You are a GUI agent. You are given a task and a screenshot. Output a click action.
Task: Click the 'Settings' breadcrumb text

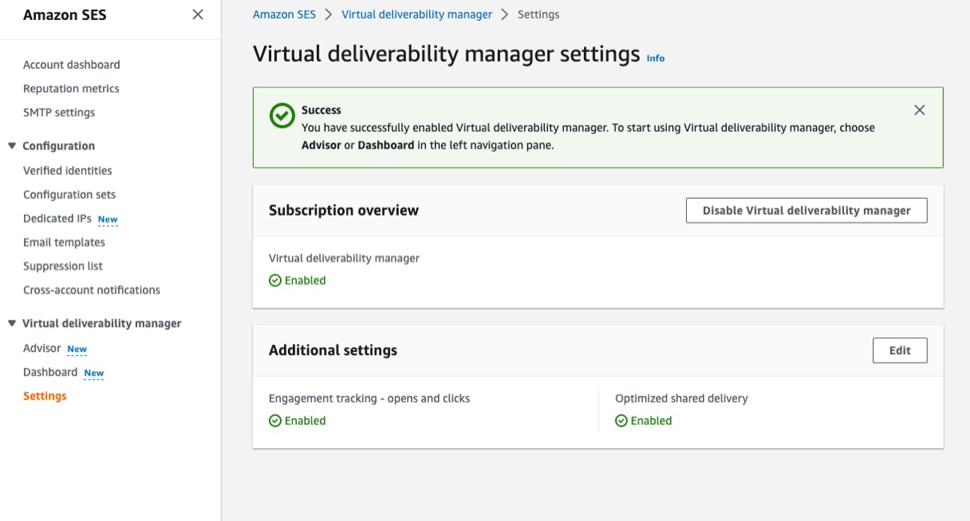coord(538,14)
